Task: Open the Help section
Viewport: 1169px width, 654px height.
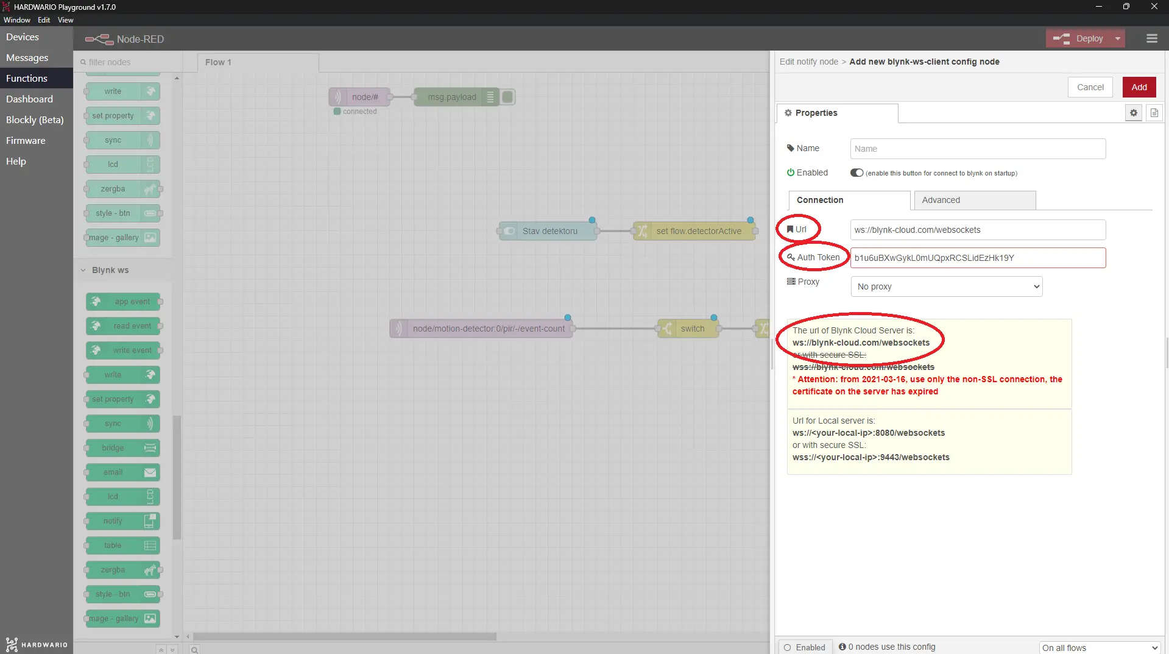Action: (37, 162)
